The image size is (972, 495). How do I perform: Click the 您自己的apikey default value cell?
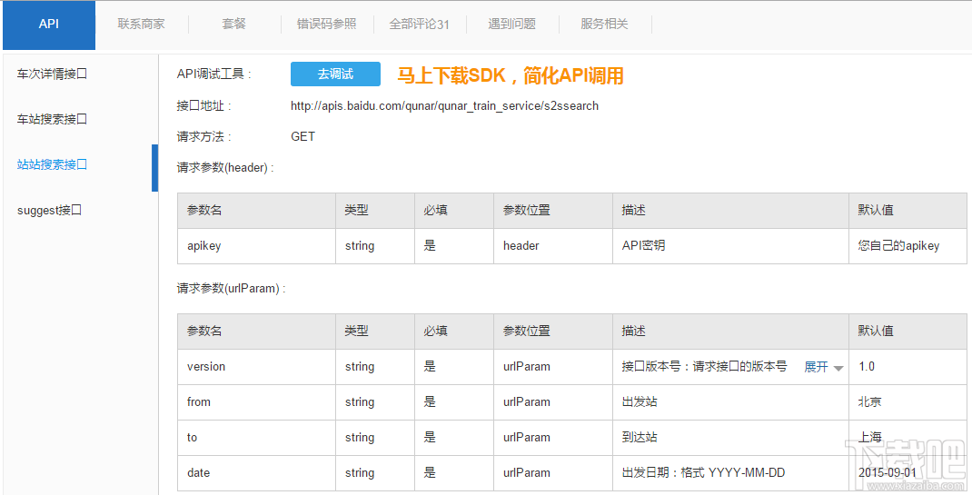(x=898, y=246)
